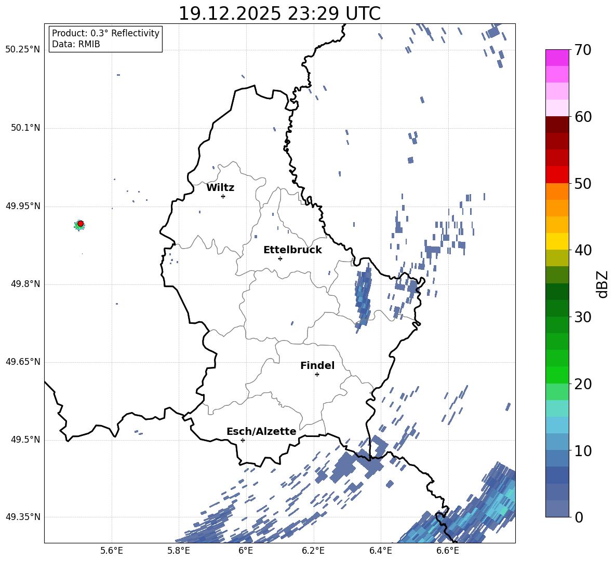This screenshot has width=615, height=561.
Task: Click the 6.2°E longitude label
Action: pyautogui.click(x=313, y=551)
